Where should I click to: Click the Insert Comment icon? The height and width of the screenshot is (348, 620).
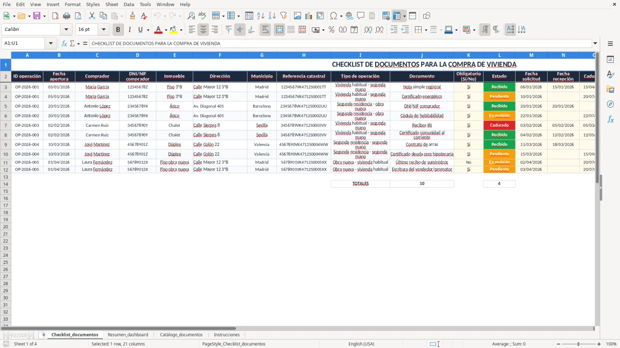(361, 16)
